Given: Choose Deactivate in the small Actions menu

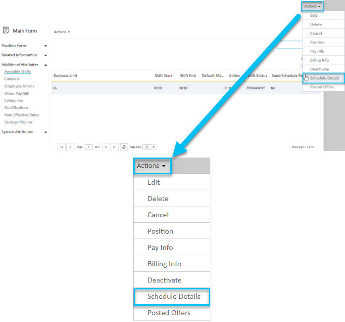Looking at the screenshot, I should pos(323,69).
